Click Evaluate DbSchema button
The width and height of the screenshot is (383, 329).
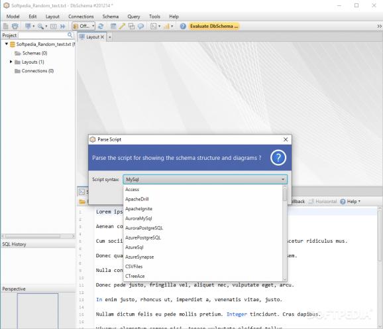tap(214, 26)
